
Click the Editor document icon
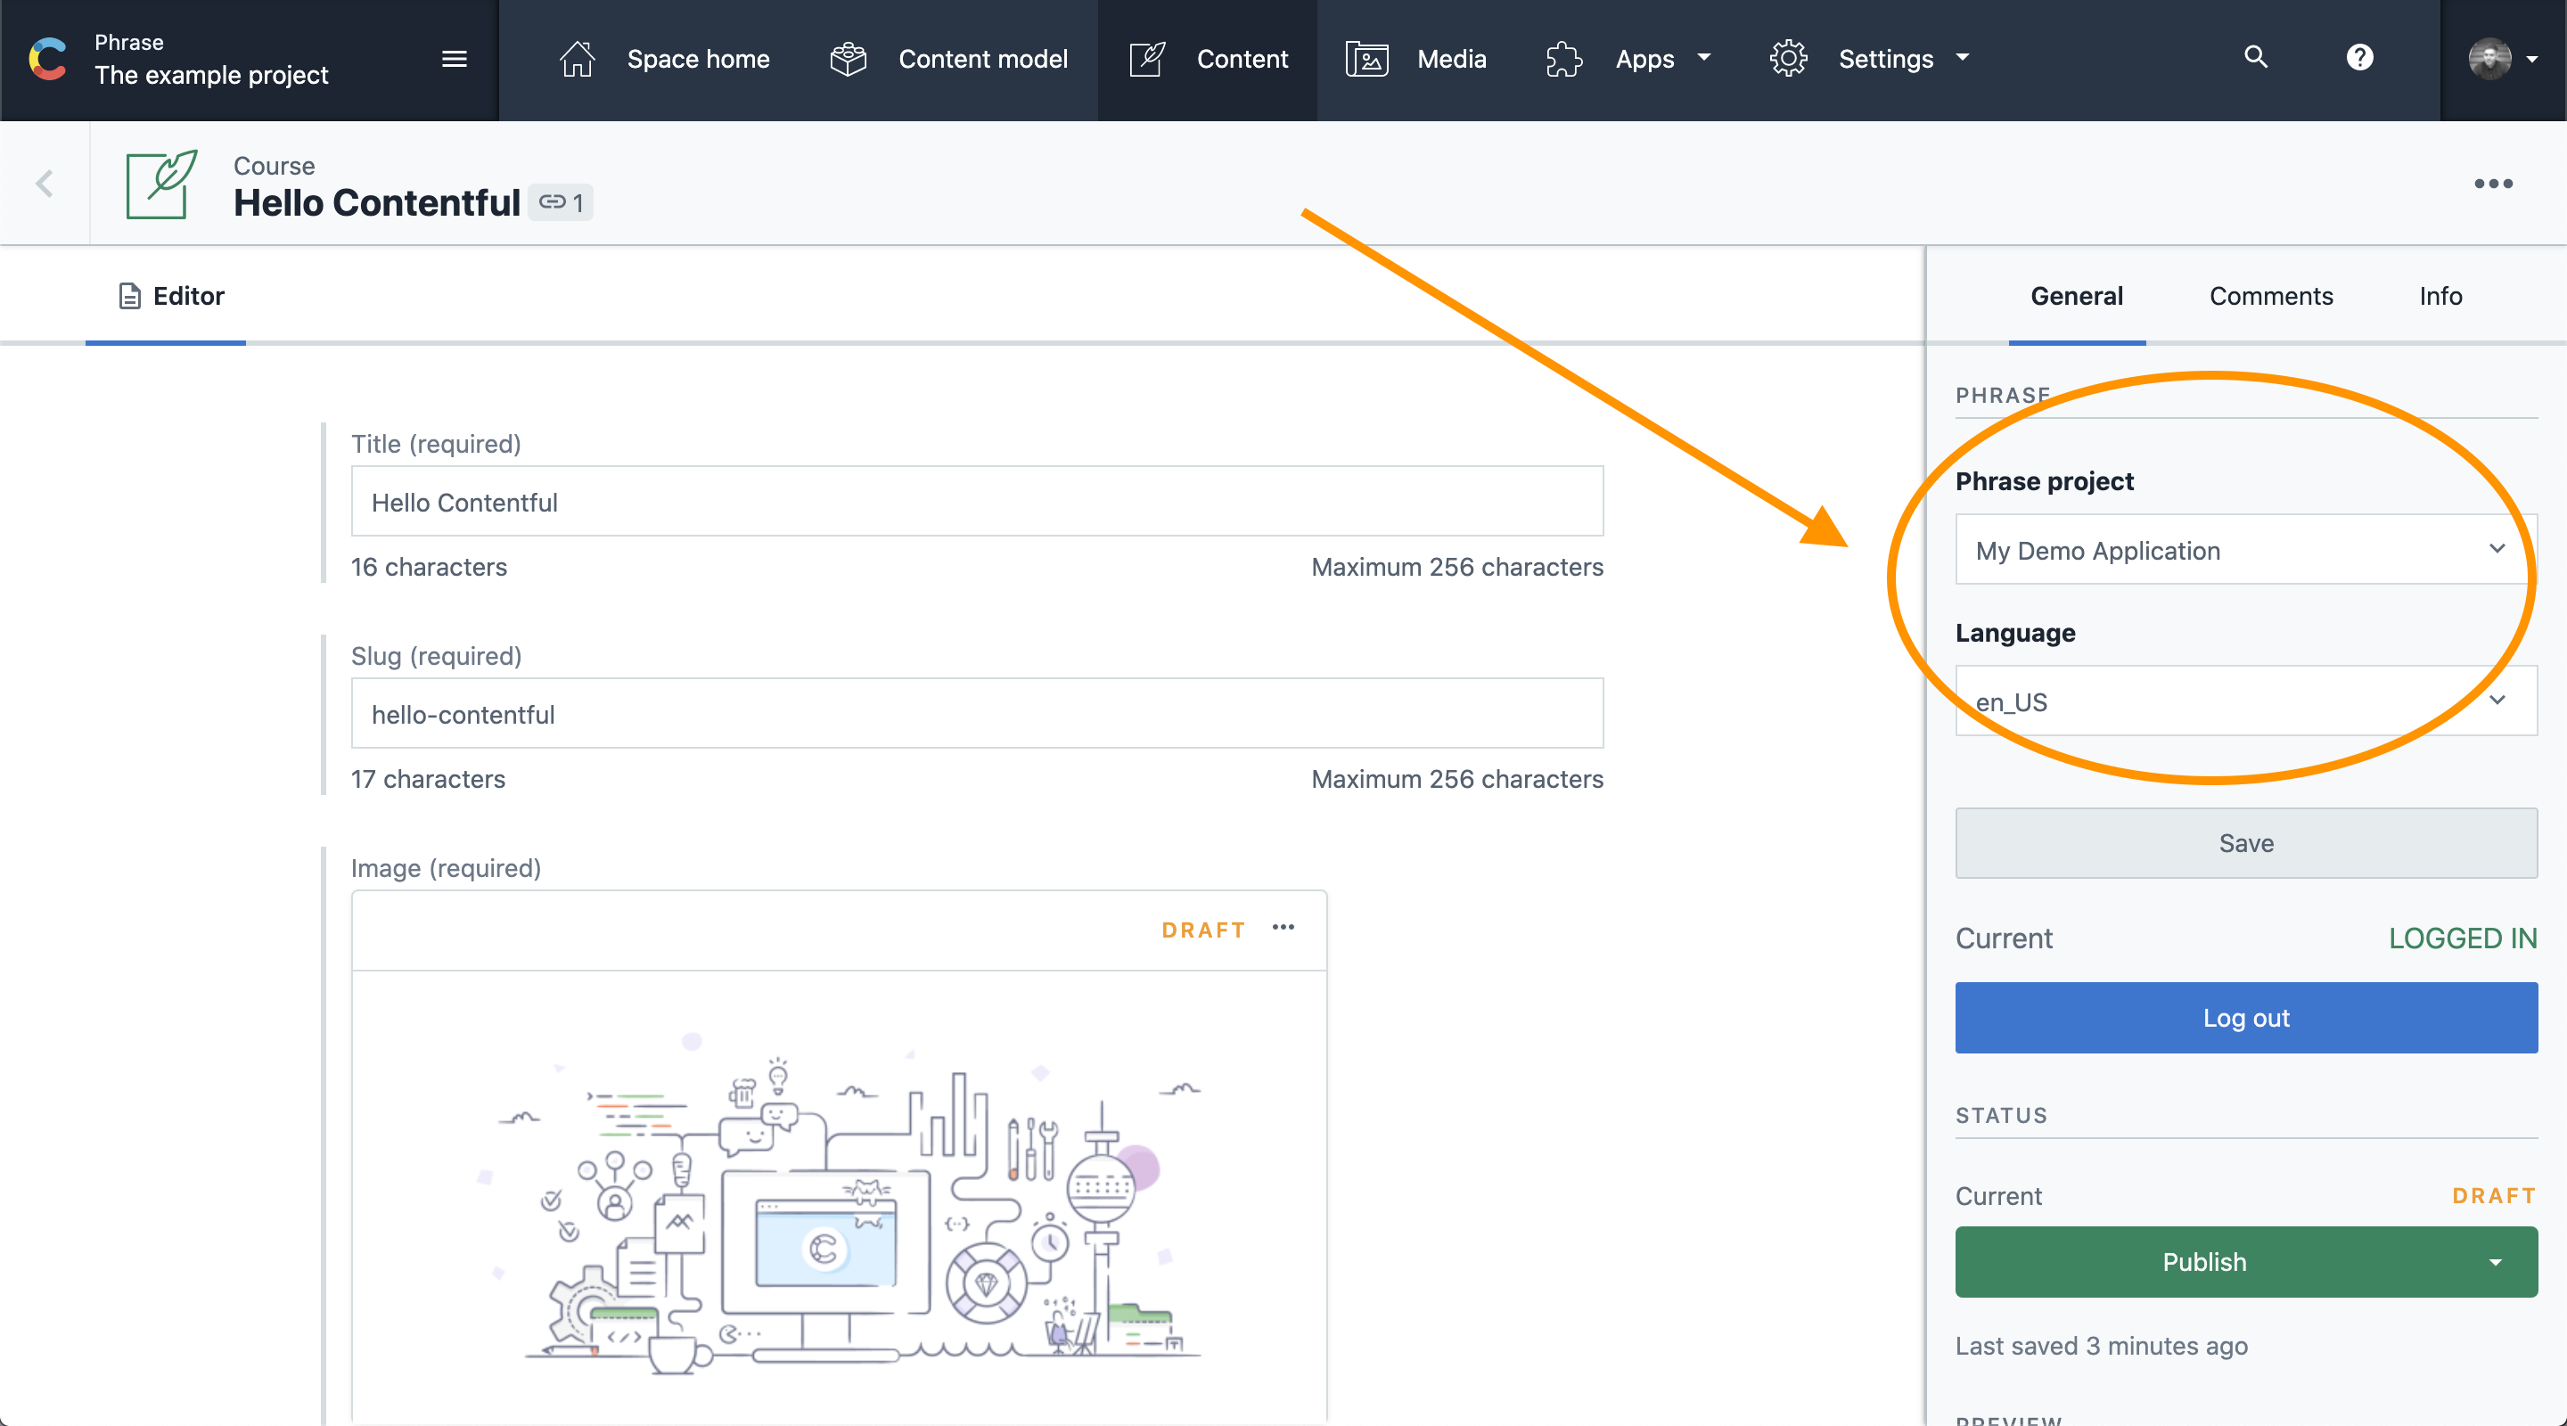(129, 296)
